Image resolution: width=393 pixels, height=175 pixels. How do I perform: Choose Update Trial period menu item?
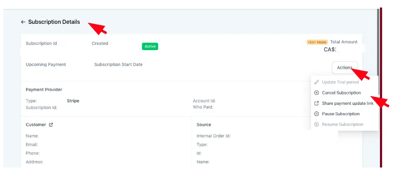click(341, 82)
